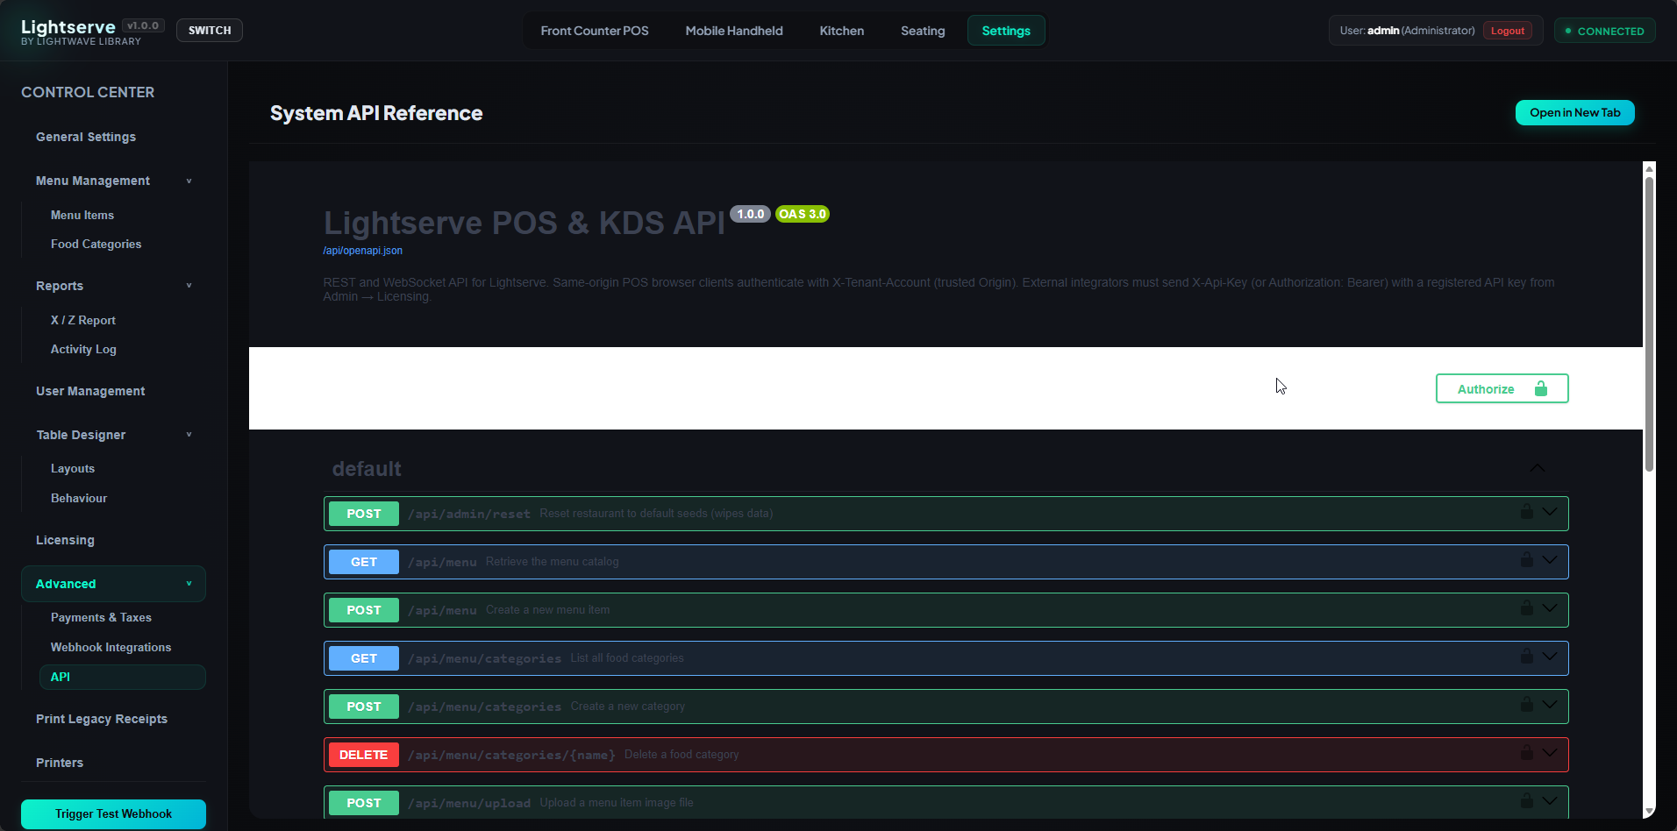Click the Lightserve logo text

click(68, 26)
